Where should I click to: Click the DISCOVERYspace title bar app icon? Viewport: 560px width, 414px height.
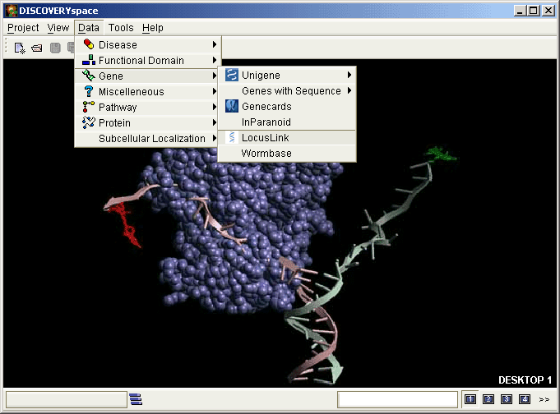[x=11, y=11]
